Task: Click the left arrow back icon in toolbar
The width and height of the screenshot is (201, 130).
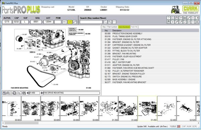Action: click(x=173, y=22)
